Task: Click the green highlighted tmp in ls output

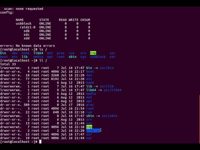Action: point(93,53)
